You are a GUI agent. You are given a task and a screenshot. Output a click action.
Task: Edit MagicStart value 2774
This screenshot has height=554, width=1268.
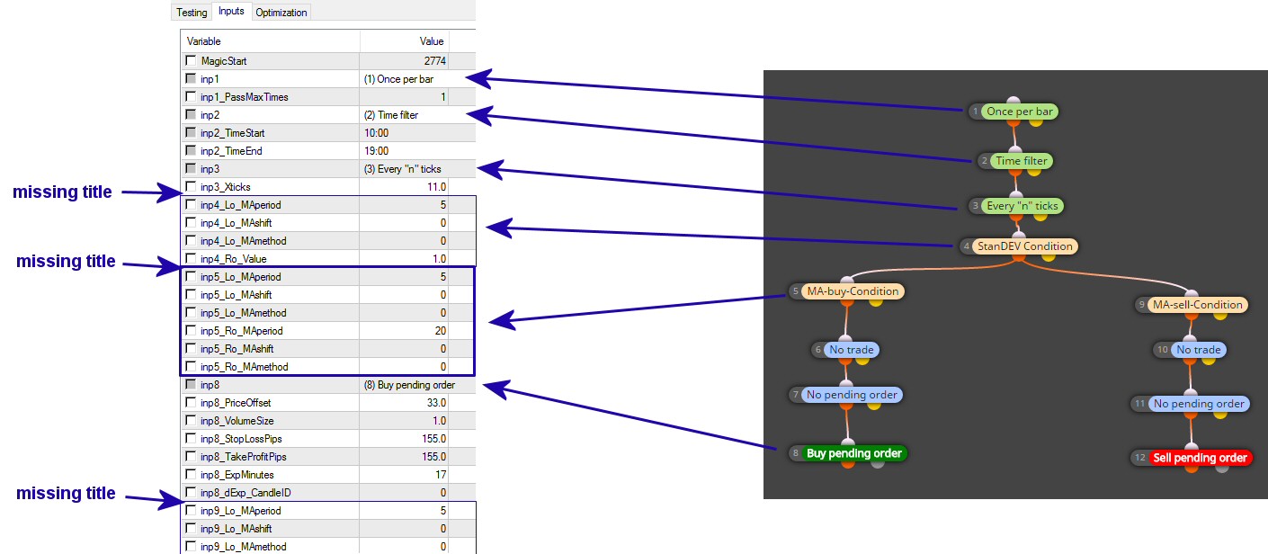[x=405, y=61]
